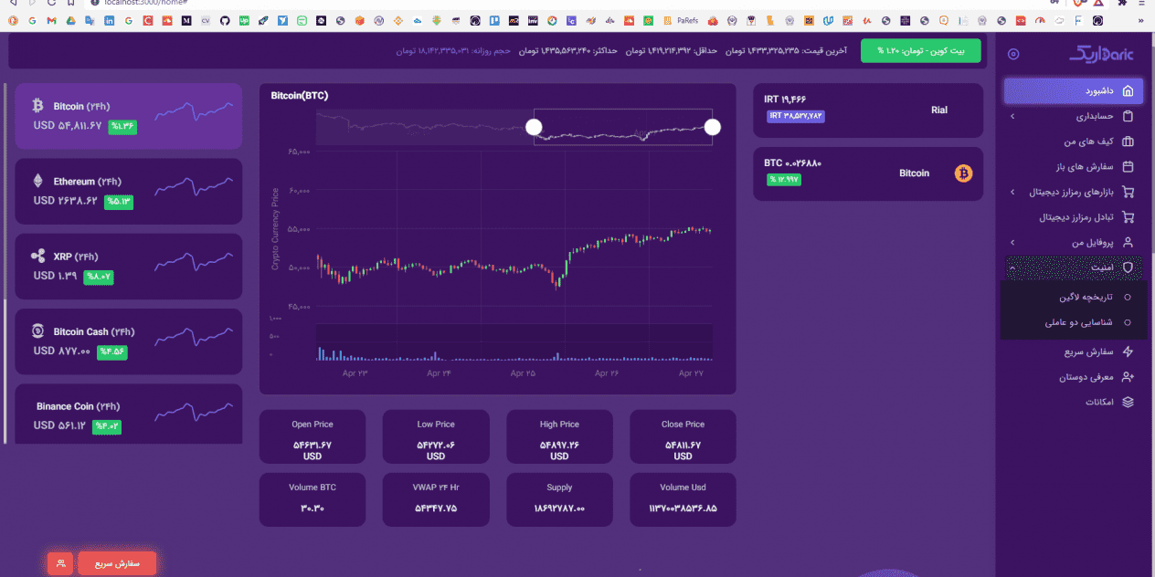This screenshot has width=1155, height=577.
Task: Click the green بیت کوین - تومان button
Action: coord(921,51)
